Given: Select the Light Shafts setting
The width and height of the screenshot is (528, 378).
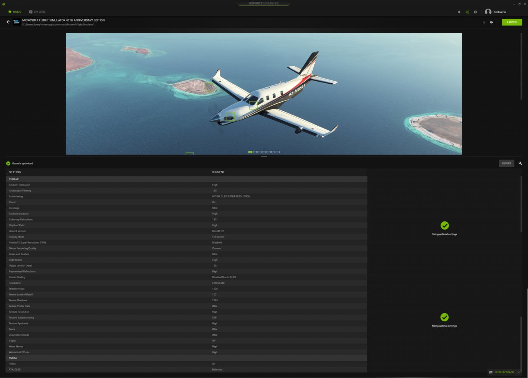Looking at the screenshot, I should 186,260.
